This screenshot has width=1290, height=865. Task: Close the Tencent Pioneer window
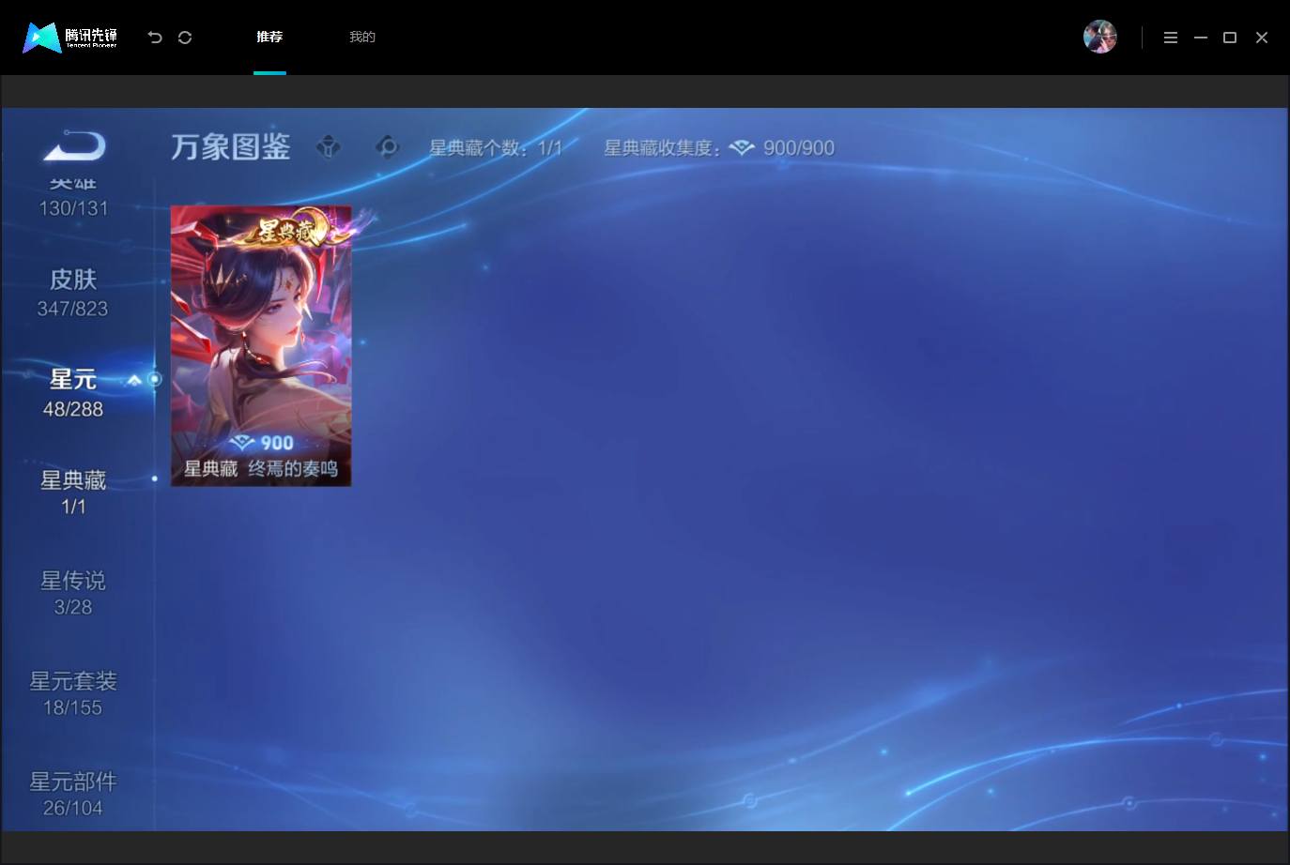click(x=1262, y=38)
